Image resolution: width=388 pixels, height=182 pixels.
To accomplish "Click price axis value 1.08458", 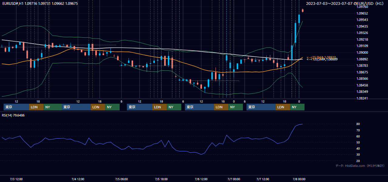I will 363,85.
